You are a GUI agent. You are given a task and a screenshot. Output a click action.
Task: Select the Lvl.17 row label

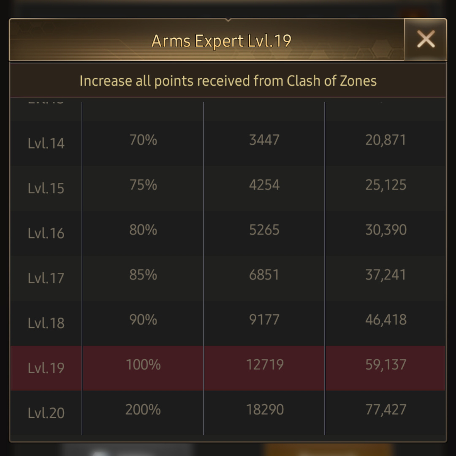[46, 278]
